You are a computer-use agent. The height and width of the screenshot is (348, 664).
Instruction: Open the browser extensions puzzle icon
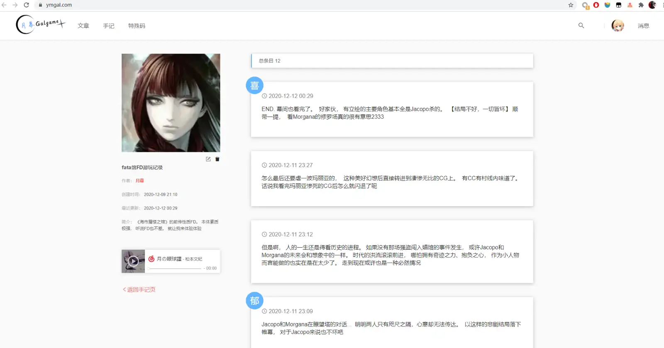tap(641, 5)
